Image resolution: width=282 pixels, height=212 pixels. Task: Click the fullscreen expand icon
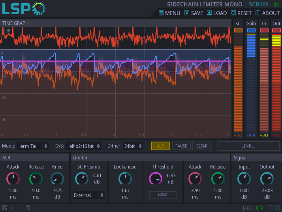tap(277, 208)
